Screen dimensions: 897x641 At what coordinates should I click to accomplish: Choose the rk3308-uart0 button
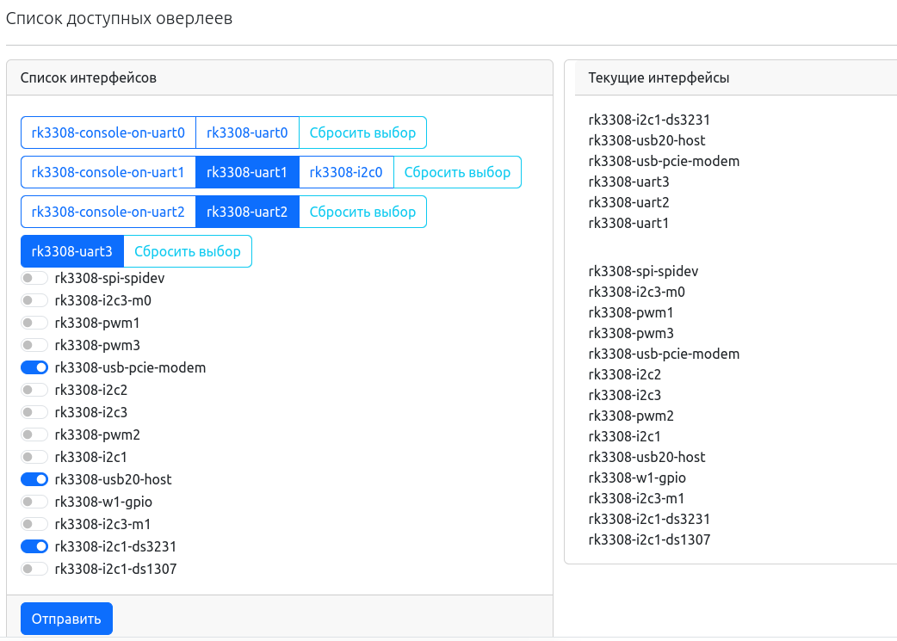247,133
